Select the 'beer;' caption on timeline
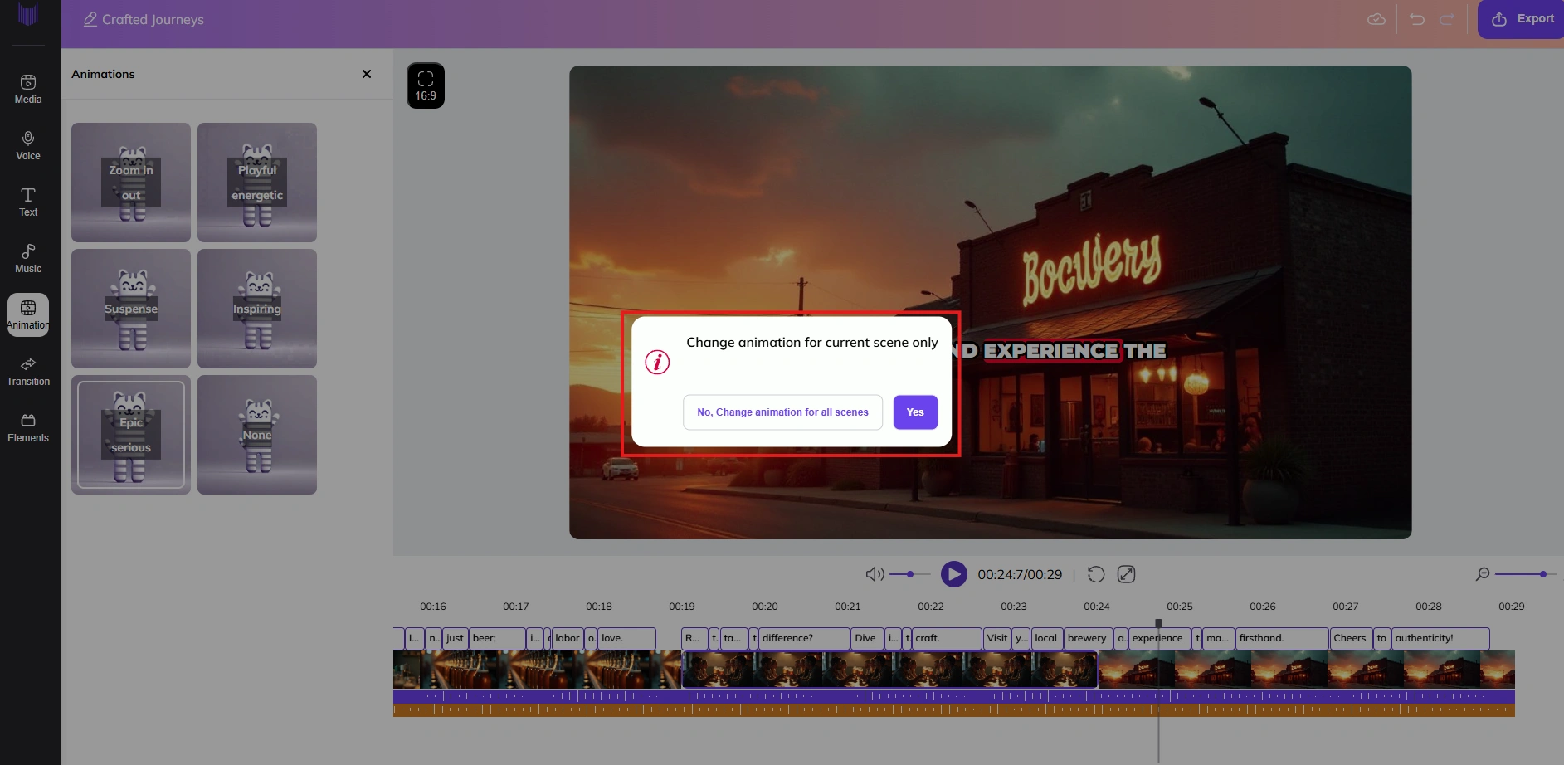Screen dimensions: 1564x765 (497, 638)
